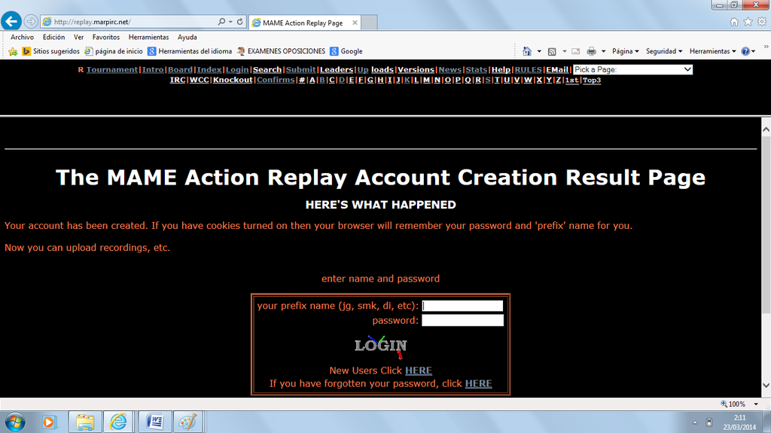This screenshot has width=771, height=433.
Task: Refresh the page with reload icon
Action: [x=239, y=22]
